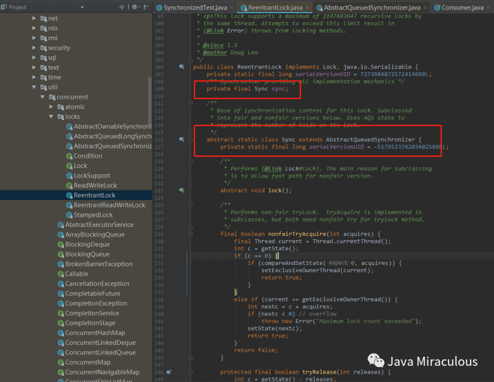Screen dimensions: 494x382
Task: Expand the net package folder
Action: point(34,18)
